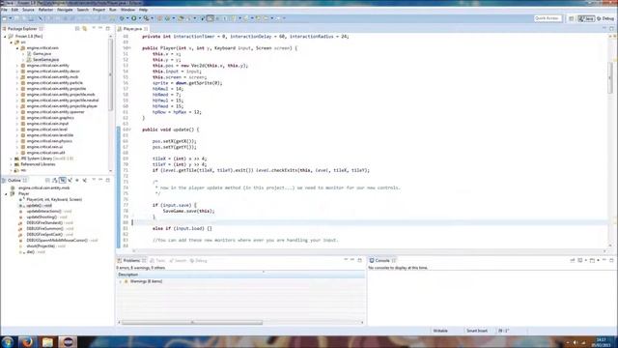Select the Problems view tab

(131, 260)
